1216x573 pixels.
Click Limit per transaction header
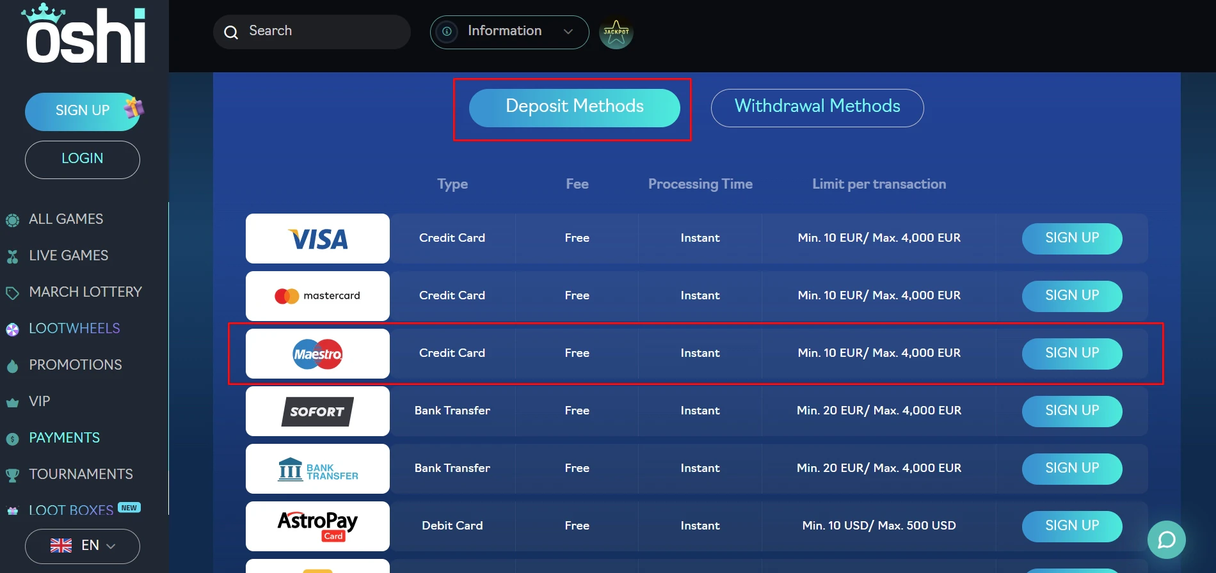tap(879, 184)
